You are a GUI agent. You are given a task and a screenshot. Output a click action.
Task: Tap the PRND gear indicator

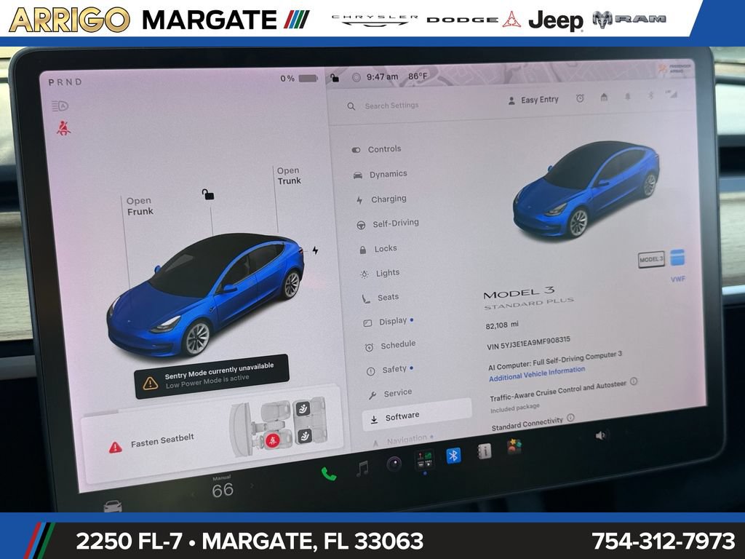click(65, 82)
